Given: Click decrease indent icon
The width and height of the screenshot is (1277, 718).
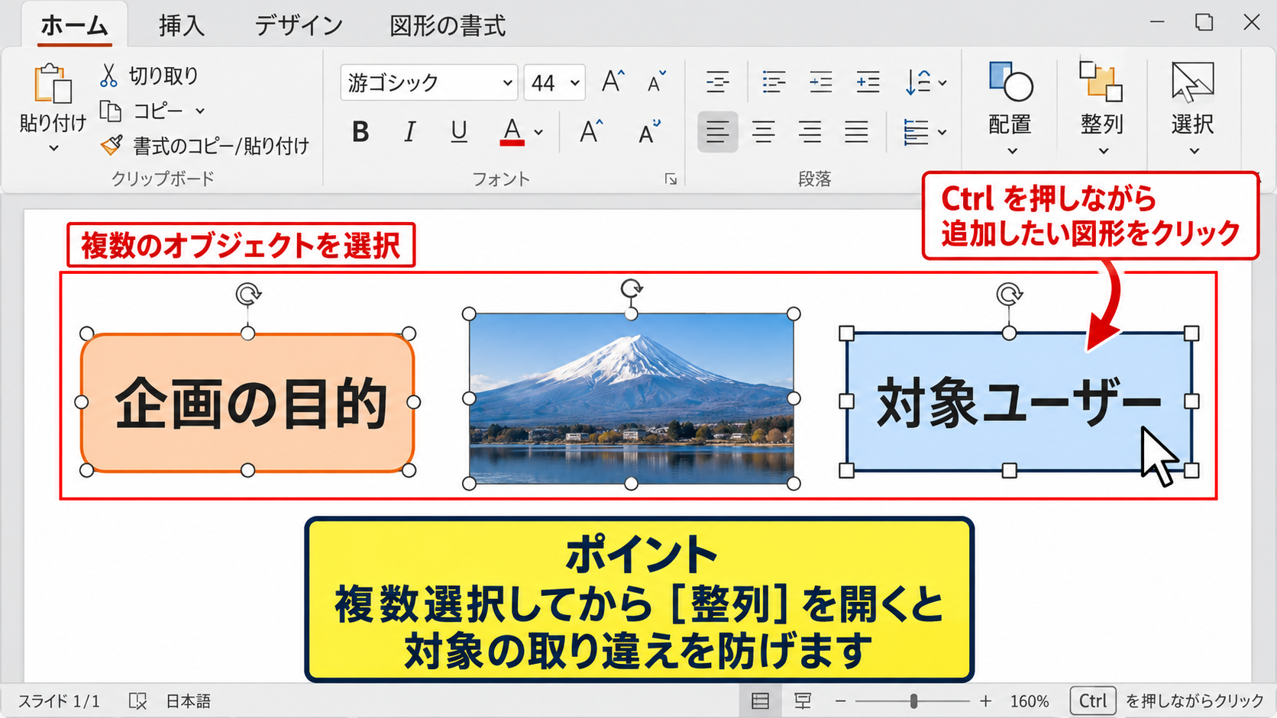Looking at the screenshot, I should 821,82.
